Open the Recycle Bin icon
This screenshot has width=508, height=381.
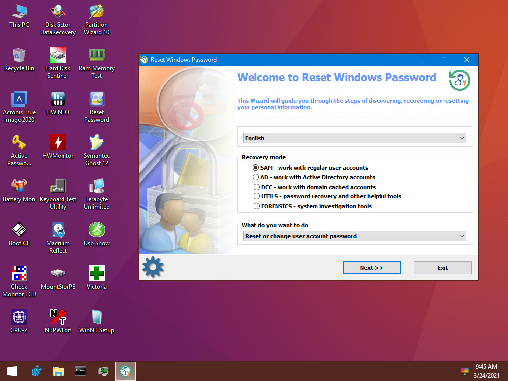click(19, 60)
